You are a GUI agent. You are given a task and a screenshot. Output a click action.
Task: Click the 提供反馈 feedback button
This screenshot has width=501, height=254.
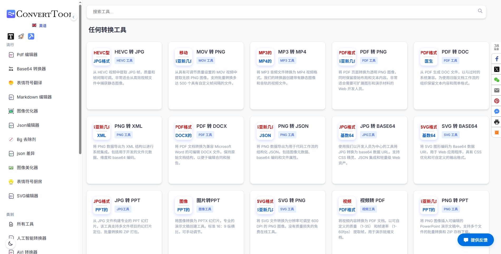[x=475, y=240]
